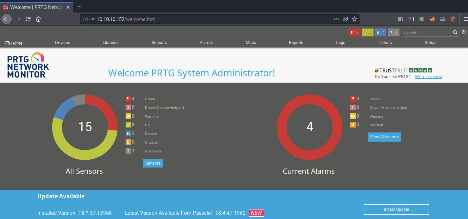Click the installed version 18.1.37.13946 text

(x=95, y=213)
